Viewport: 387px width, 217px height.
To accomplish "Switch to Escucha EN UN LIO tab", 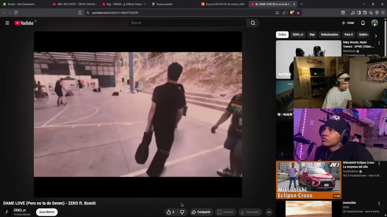I will point(223,4).
